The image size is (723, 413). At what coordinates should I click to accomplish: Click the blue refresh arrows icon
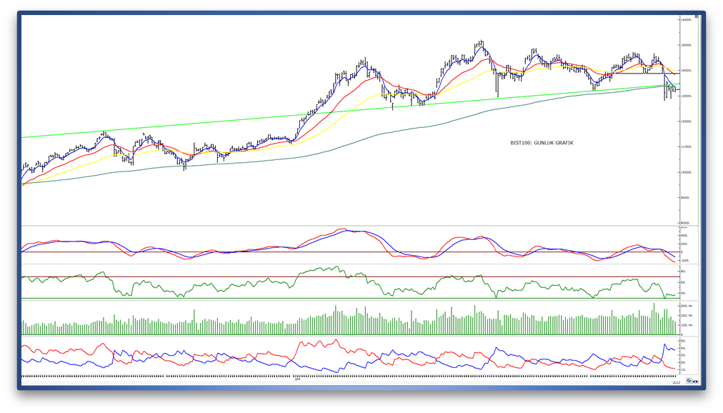(689, 380)
